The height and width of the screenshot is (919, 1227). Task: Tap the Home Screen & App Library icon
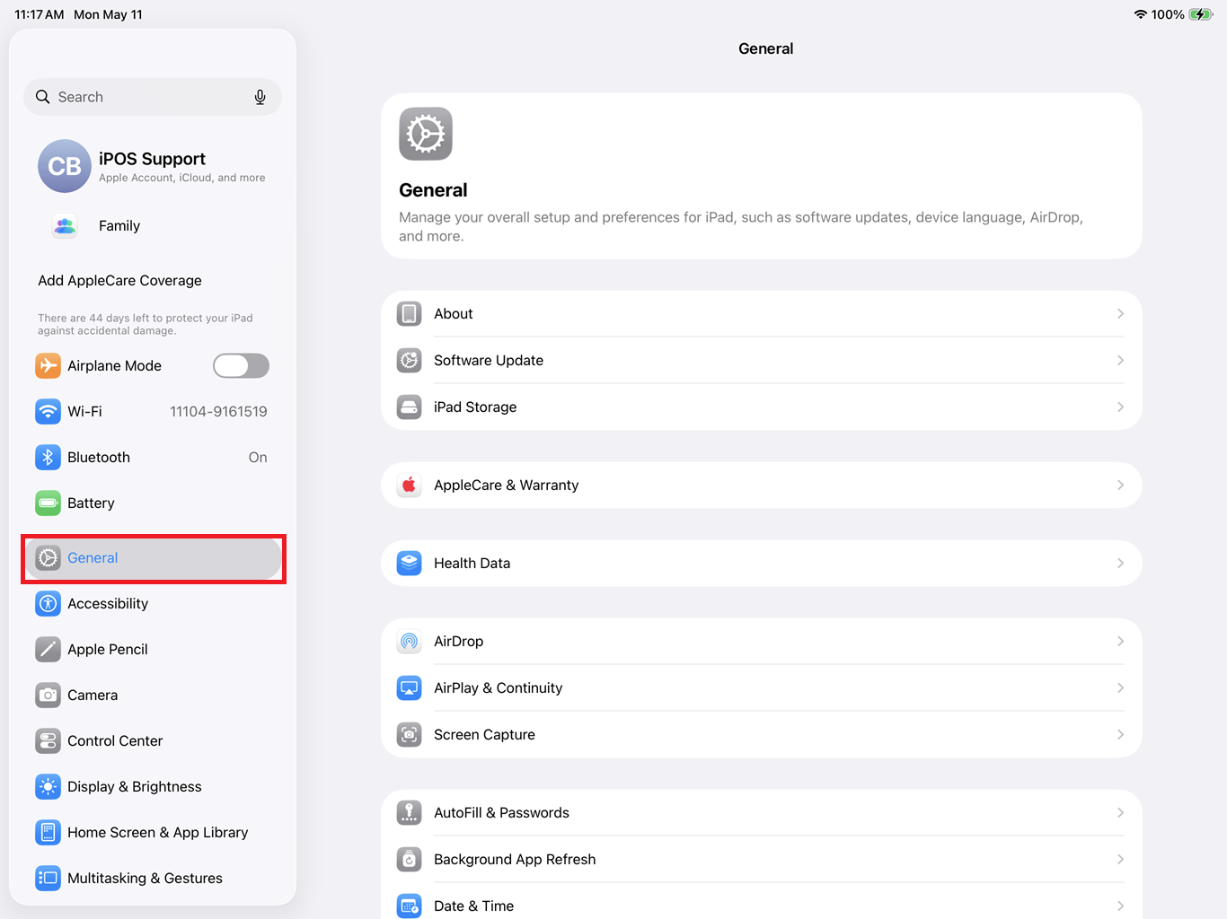pos(48,832)
